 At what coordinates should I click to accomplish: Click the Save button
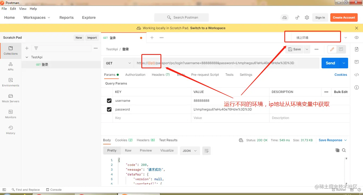[295, 49]
